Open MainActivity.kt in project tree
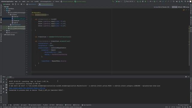This screenshot has height=108, width=192. 15,25
